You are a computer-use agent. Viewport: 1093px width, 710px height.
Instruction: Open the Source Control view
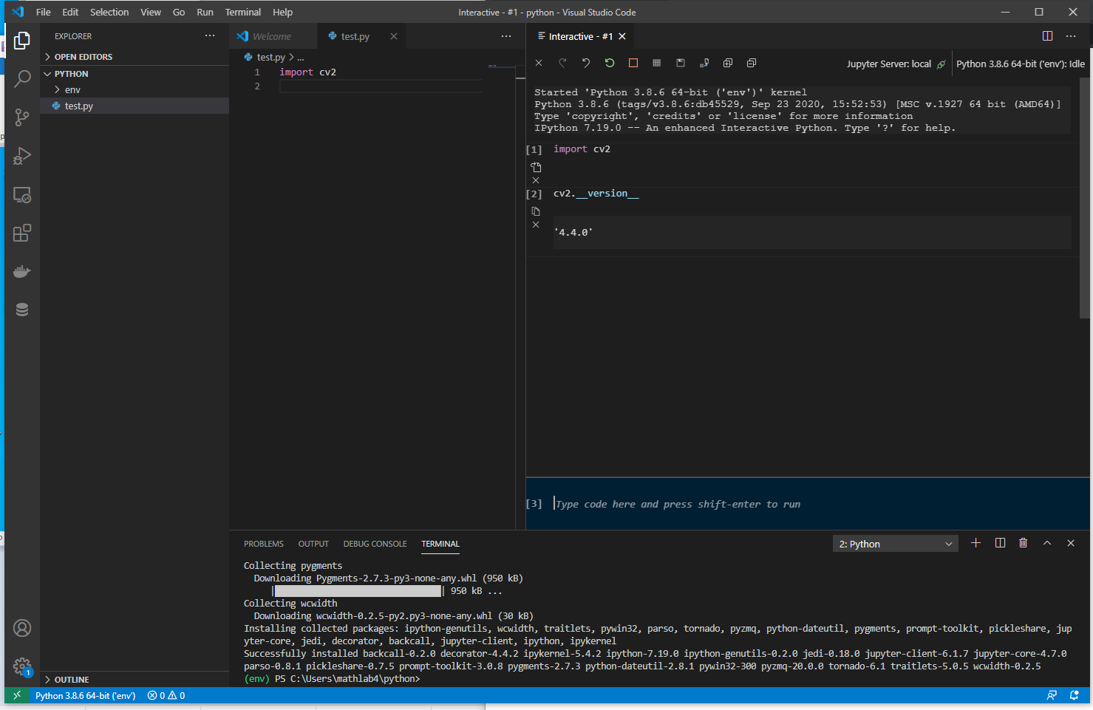coord(21,117)
